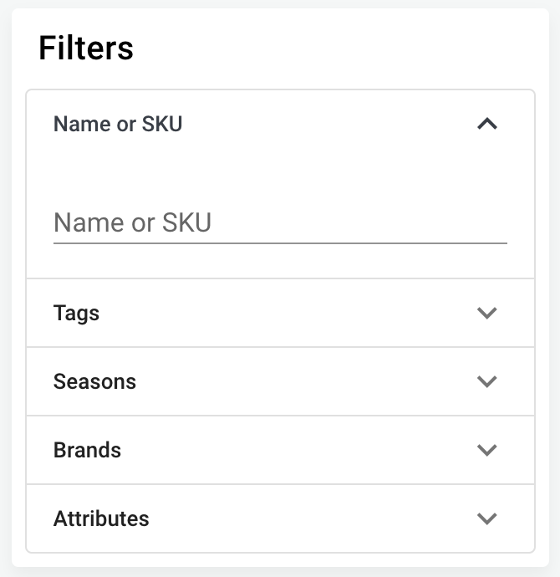
Task: Collapse Name or SKU using up chevron
Action: pyautogui.click(x=486, y=124)
